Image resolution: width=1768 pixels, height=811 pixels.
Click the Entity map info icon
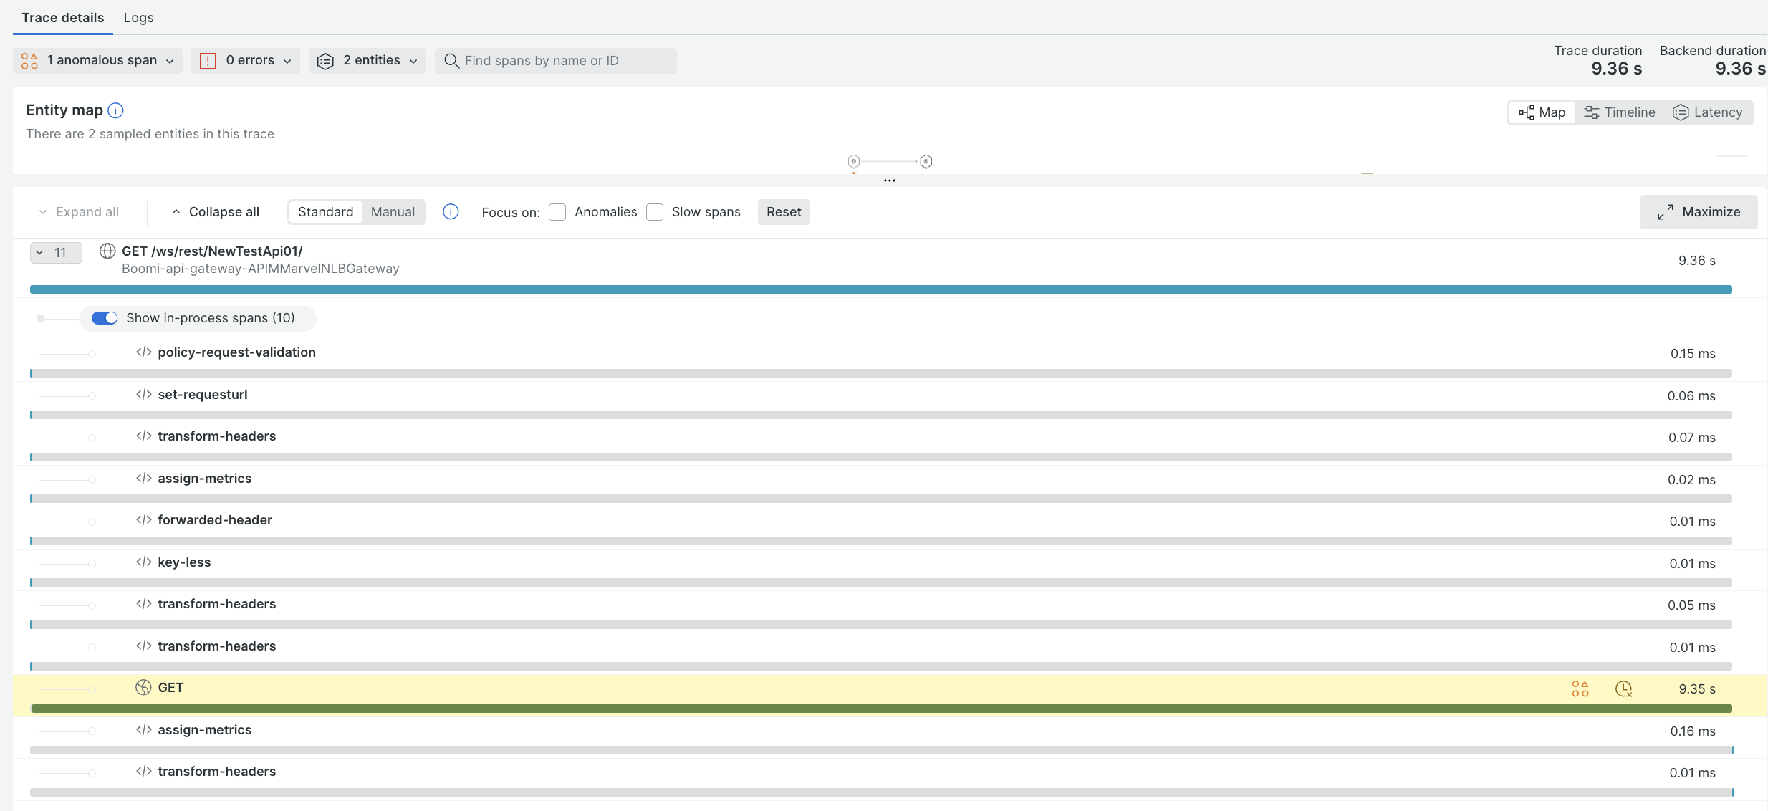tap(115, 110)
